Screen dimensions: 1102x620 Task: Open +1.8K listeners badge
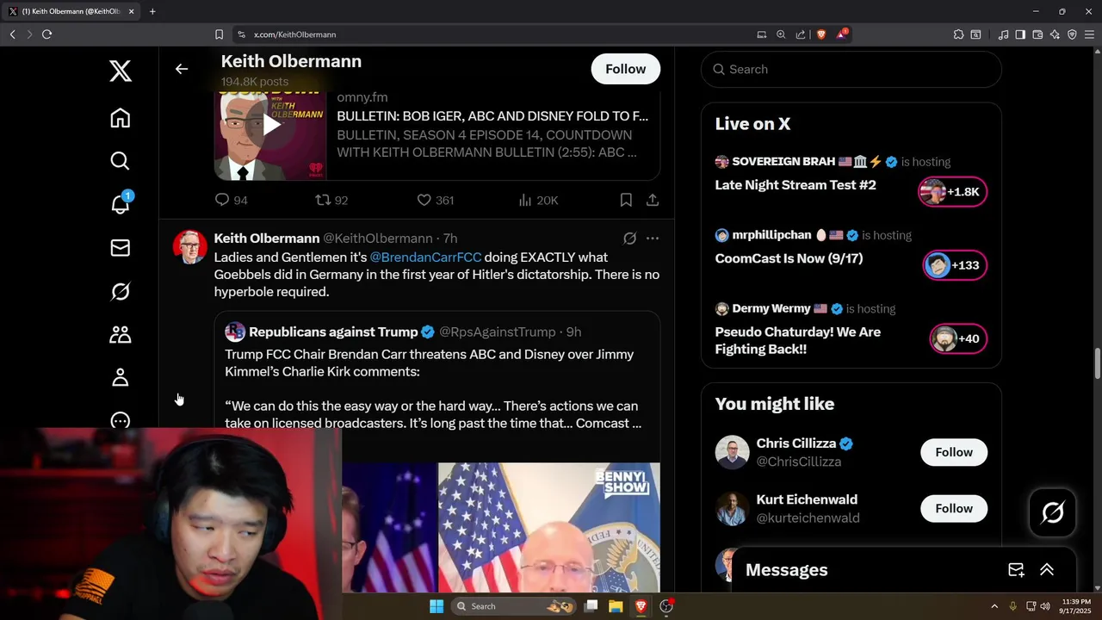tap(952, 192)
